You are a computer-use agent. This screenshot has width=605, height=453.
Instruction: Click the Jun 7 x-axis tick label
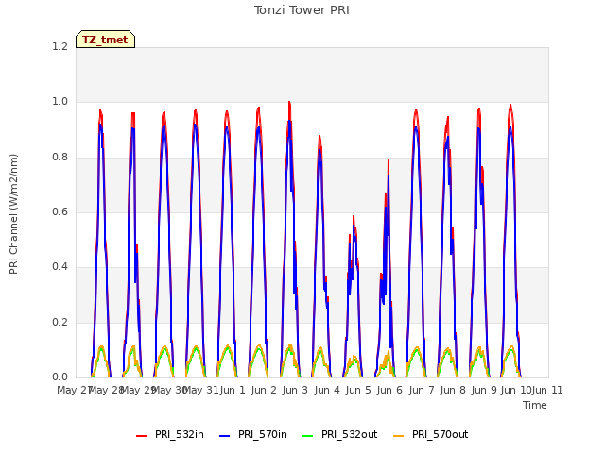click(x=422, y=390)
